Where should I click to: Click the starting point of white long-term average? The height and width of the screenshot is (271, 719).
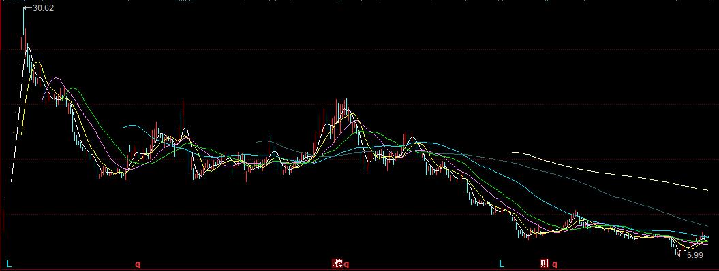coord(513,152)
